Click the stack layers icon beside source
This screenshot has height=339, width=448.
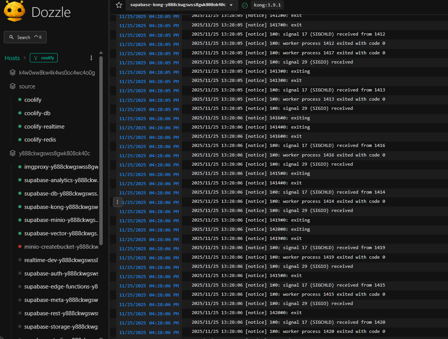click(13, 86)
